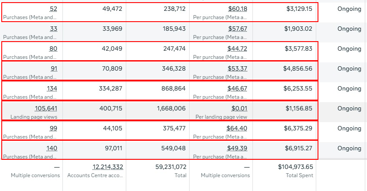Click the 33 purchases result value
Screen dimensions: 367x191
[53, 29]
